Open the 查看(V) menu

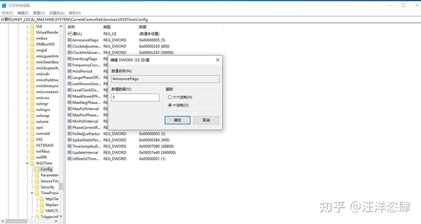(39, 13)
